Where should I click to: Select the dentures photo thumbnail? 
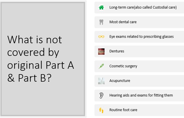pyautogui.click(x=101, y=52)
